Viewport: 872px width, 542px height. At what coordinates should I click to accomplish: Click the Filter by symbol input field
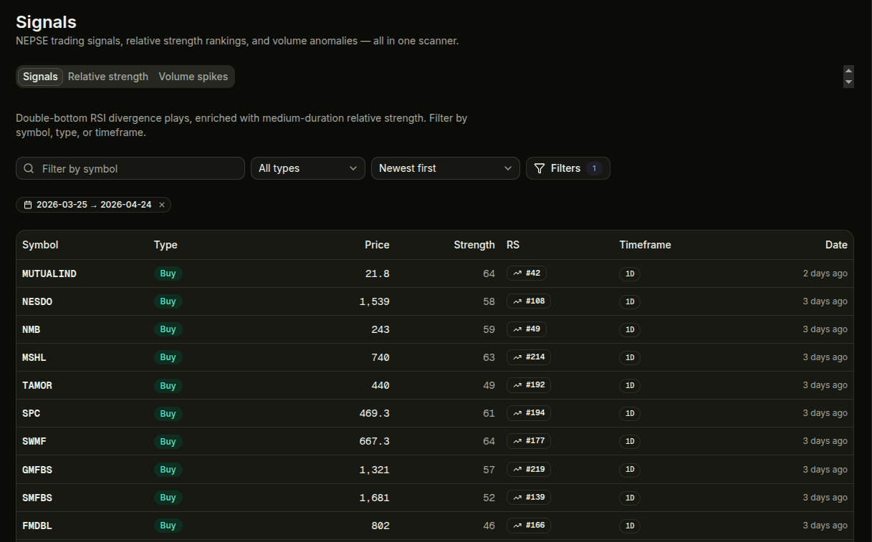pyautogui.click(x=130, y=168)
